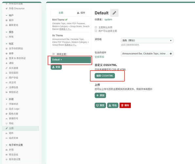Click the chart icon beside 所有 reports
The width and height of the screenshot is (195, 164).
click(7, 37)
